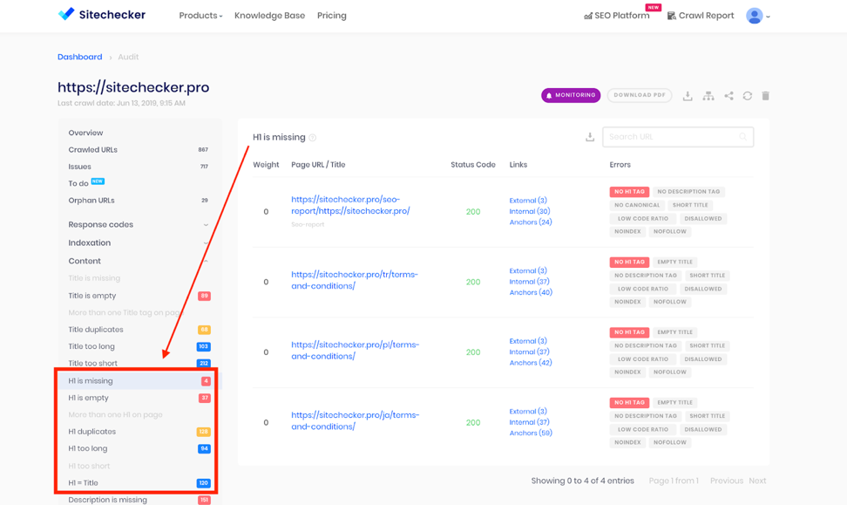Click the trash delete icon
This screenshot has width=847, height=505.
click(765, 96)
